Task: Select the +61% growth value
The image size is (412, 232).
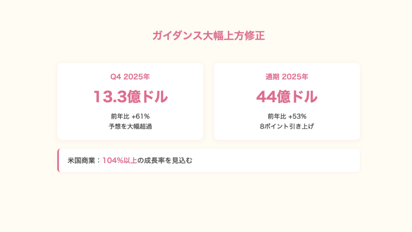Action: click(140, 116)
